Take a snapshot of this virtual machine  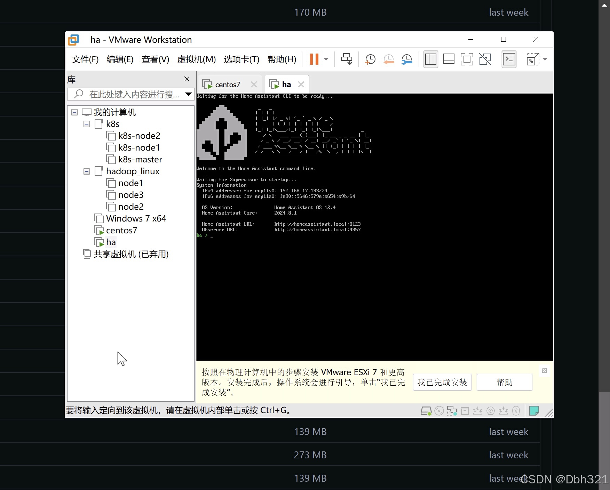(370, 59)
